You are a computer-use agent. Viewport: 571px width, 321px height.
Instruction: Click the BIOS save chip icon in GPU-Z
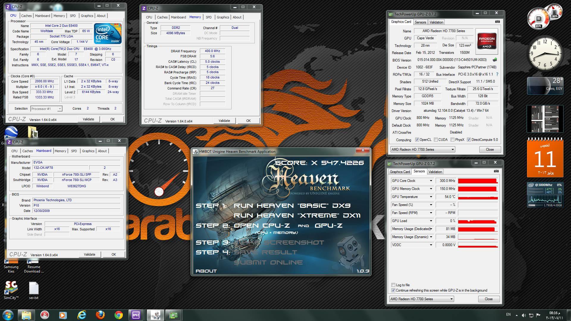tap(495, 60)
